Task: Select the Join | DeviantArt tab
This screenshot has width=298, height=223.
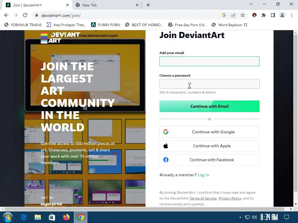Action: 37,5
